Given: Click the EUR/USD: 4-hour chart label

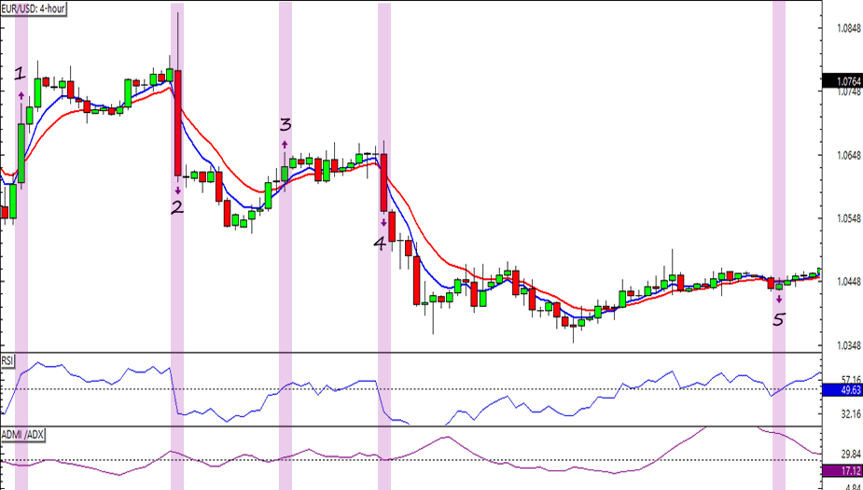Looking at the screenshot, I should pyautogui.click(x=34, y=10).
